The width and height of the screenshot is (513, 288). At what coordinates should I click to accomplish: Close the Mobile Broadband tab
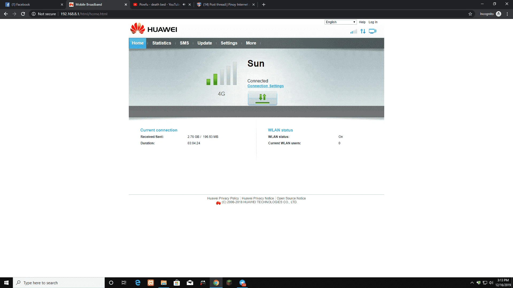click(126, 5)
